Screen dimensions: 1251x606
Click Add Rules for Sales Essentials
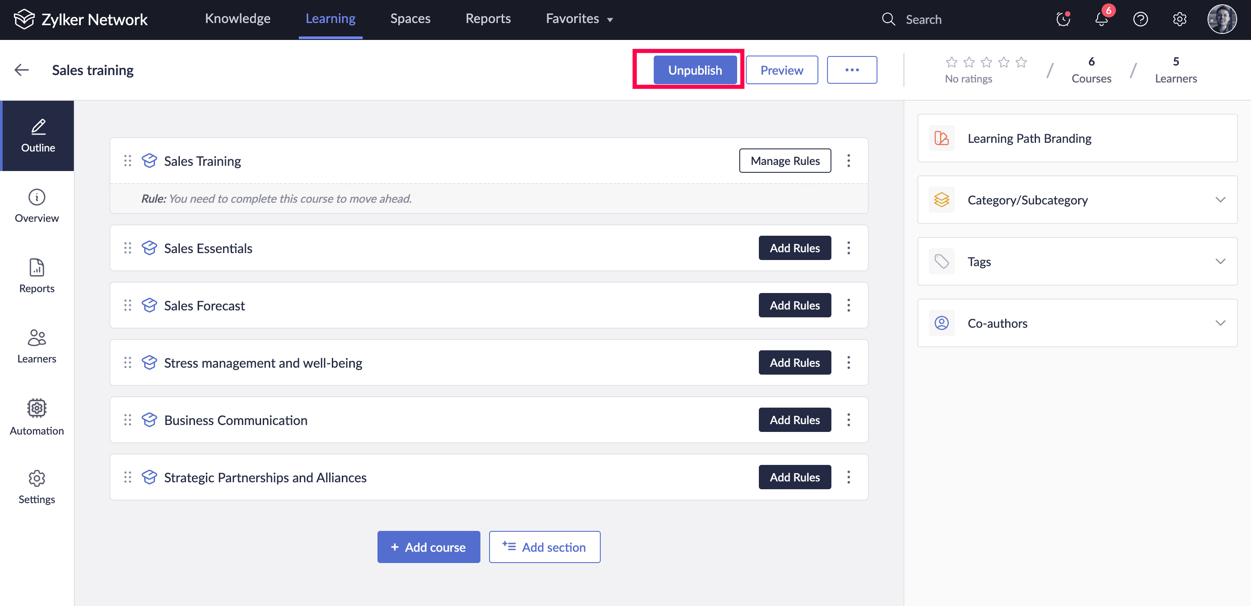(x=794, y=248)
